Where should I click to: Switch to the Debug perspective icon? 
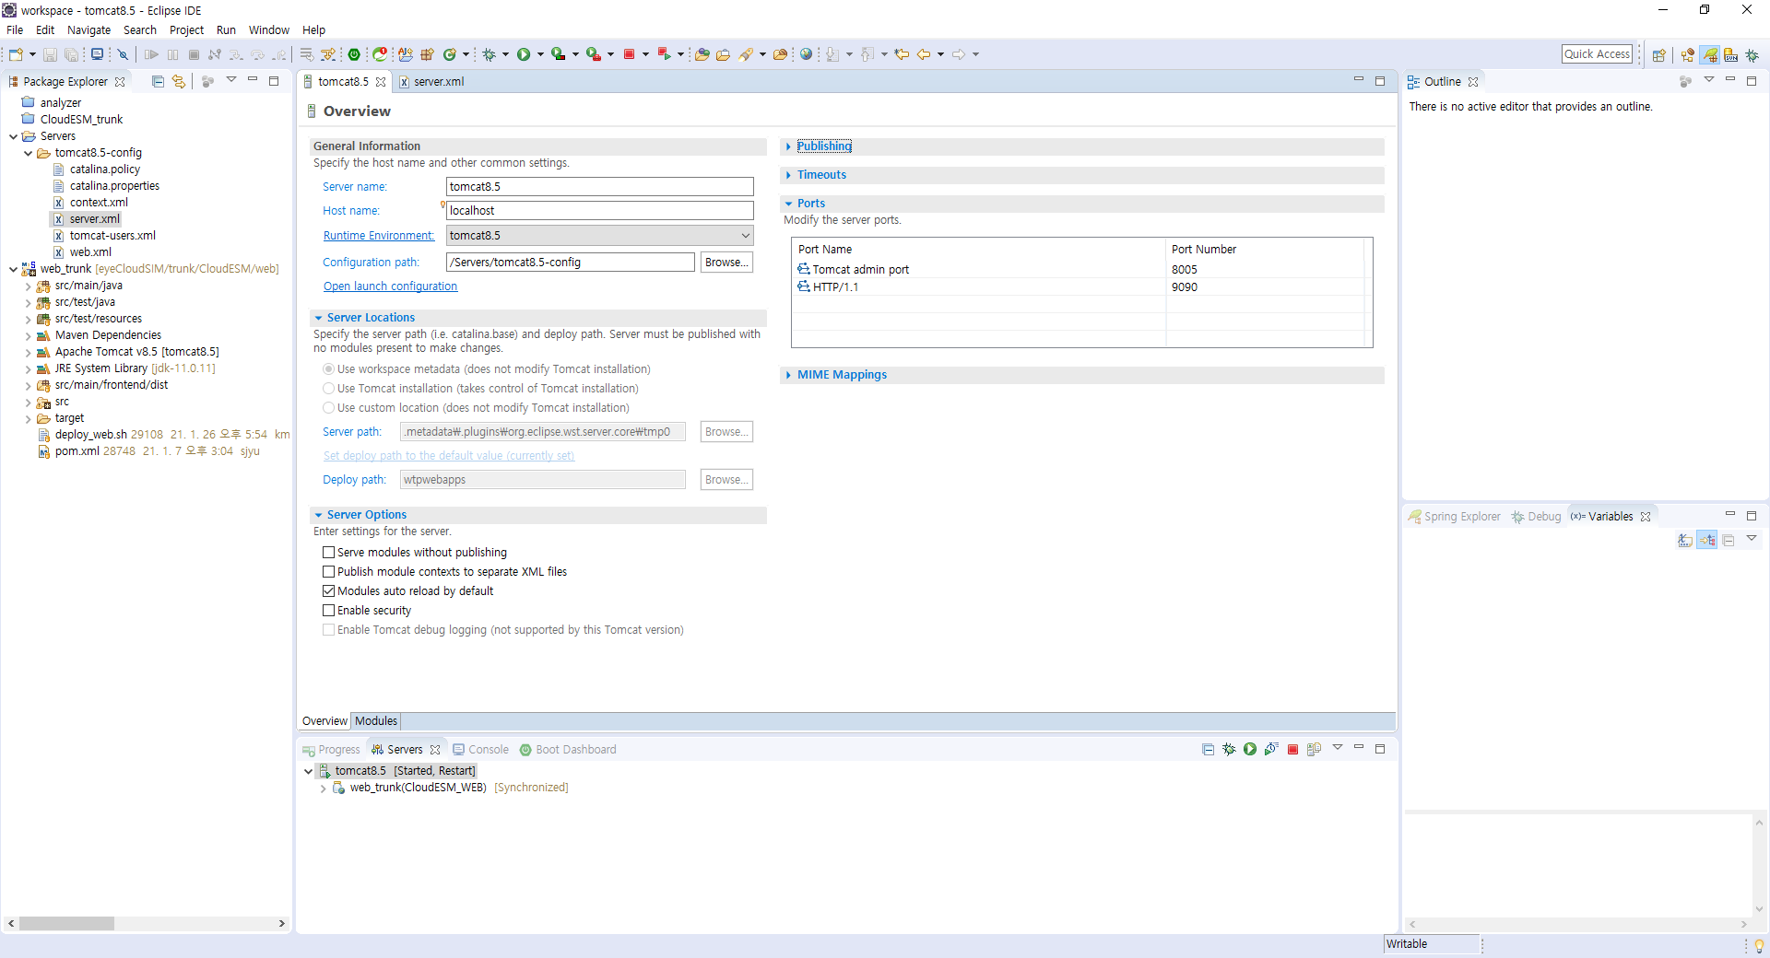(x=1752, y=55)
